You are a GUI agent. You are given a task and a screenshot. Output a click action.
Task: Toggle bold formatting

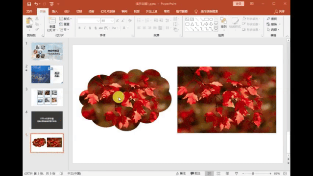point(79,28)
